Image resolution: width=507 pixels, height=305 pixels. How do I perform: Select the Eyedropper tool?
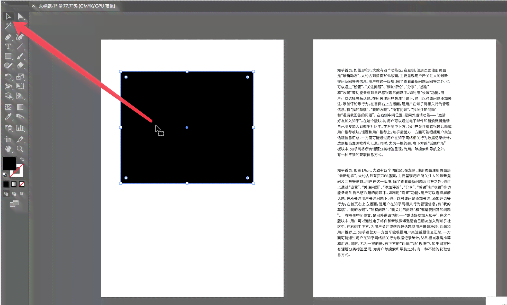click(8, 117)
